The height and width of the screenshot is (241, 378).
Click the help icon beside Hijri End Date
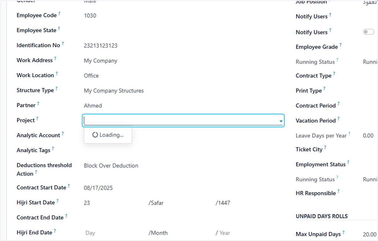click(x=55, y=231)
